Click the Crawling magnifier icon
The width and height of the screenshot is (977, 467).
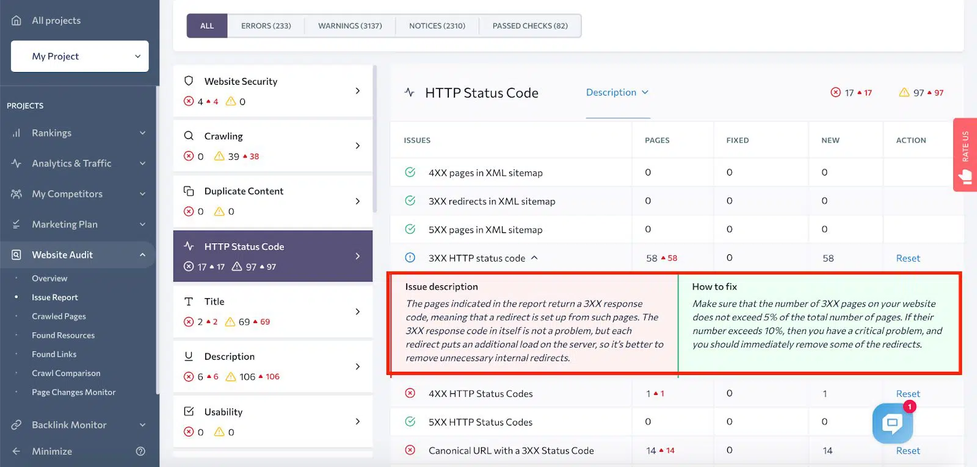pyautogui.click(x=189, y=136)
